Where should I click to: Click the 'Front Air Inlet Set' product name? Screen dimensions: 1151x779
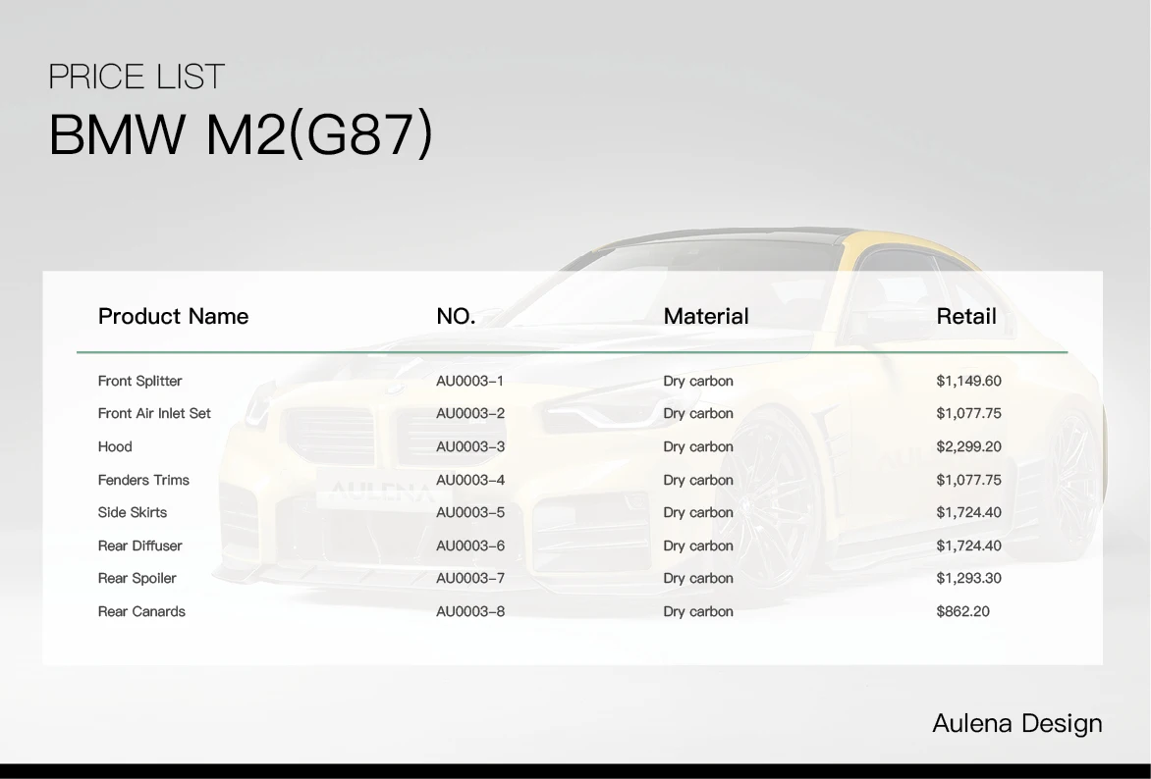[x=154, y=413]
